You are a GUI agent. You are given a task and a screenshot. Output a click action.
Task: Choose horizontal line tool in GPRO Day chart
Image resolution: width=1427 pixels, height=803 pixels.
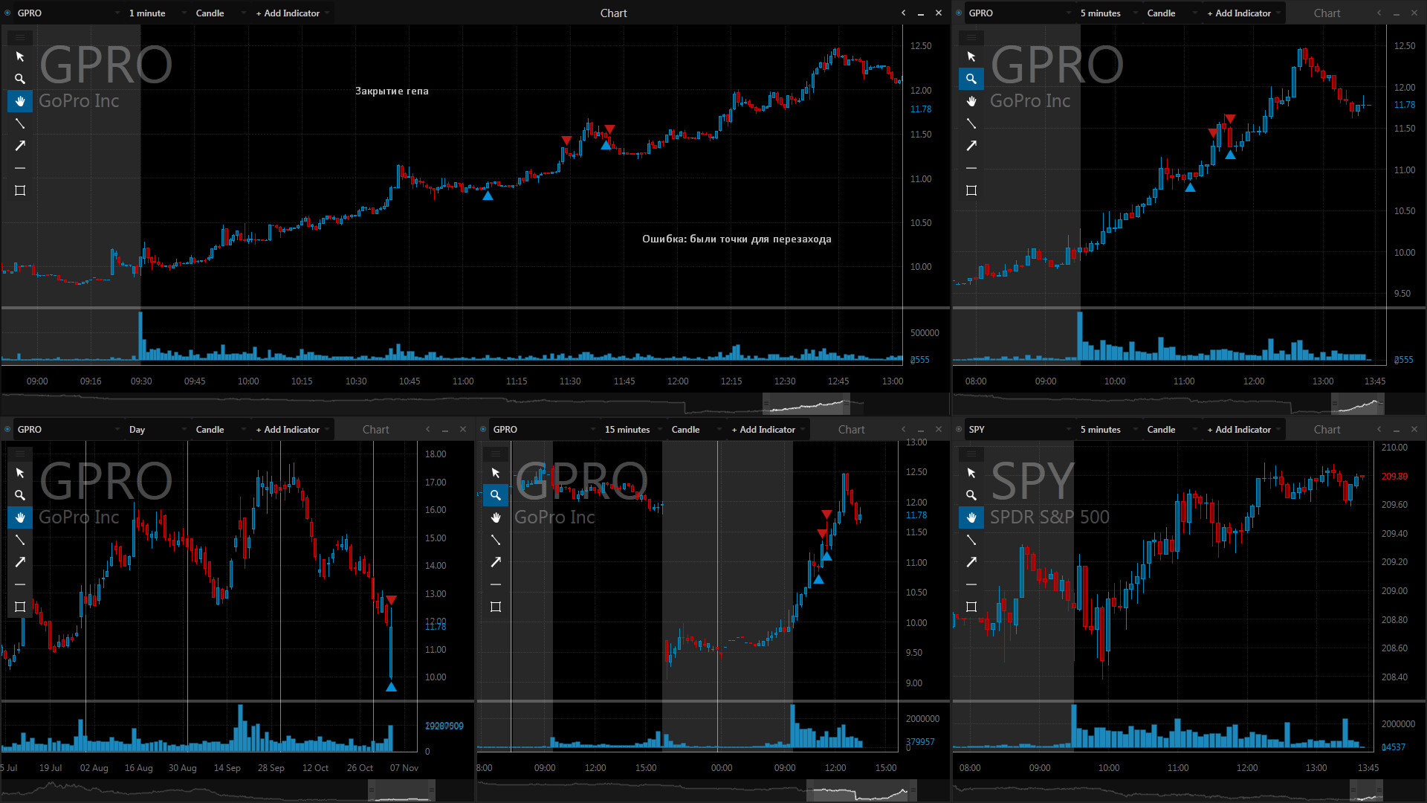tap(20, 584)
